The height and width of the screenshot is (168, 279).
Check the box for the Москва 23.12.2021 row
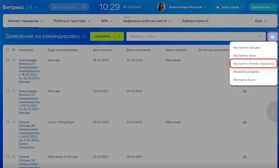(8, 91)
